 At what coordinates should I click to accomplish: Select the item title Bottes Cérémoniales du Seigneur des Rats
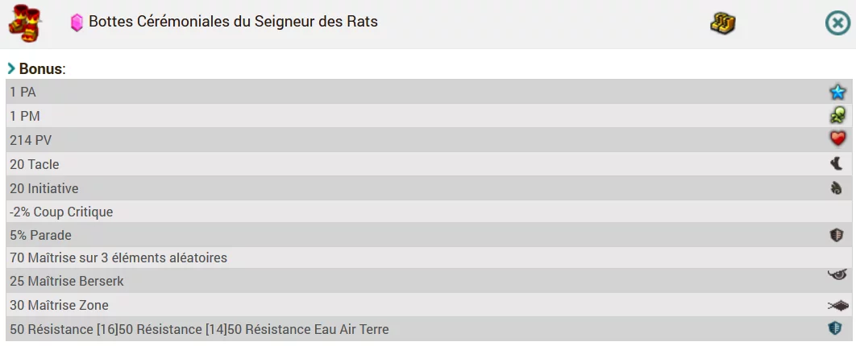pos(233,22)
